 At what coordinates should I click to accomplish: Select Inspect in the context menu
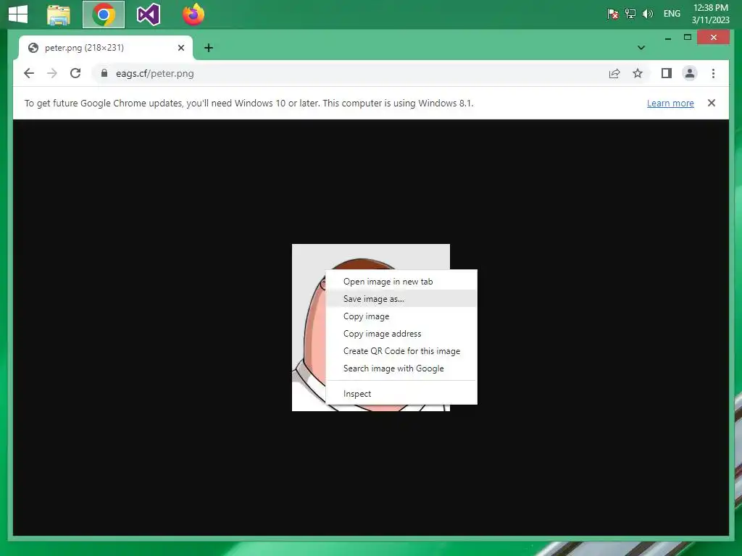coord(401,394)
